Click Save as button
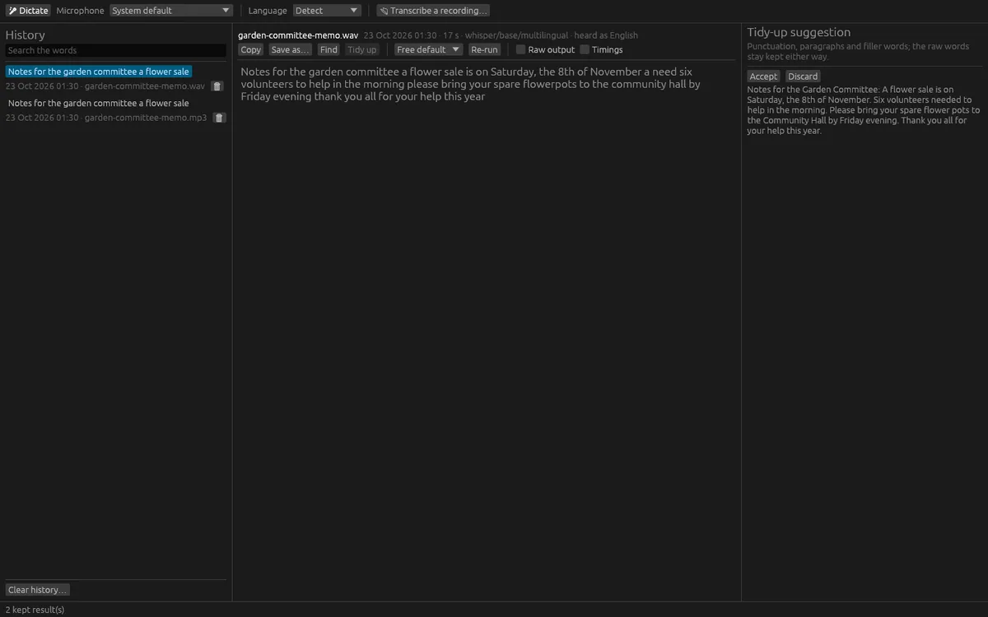988x617 pixels. tap(291, 49)
